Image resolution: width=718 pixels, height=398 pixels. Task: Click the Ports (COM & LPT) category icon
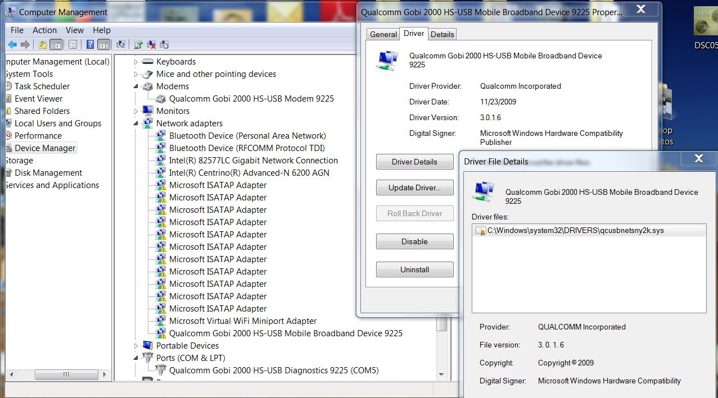148,358
